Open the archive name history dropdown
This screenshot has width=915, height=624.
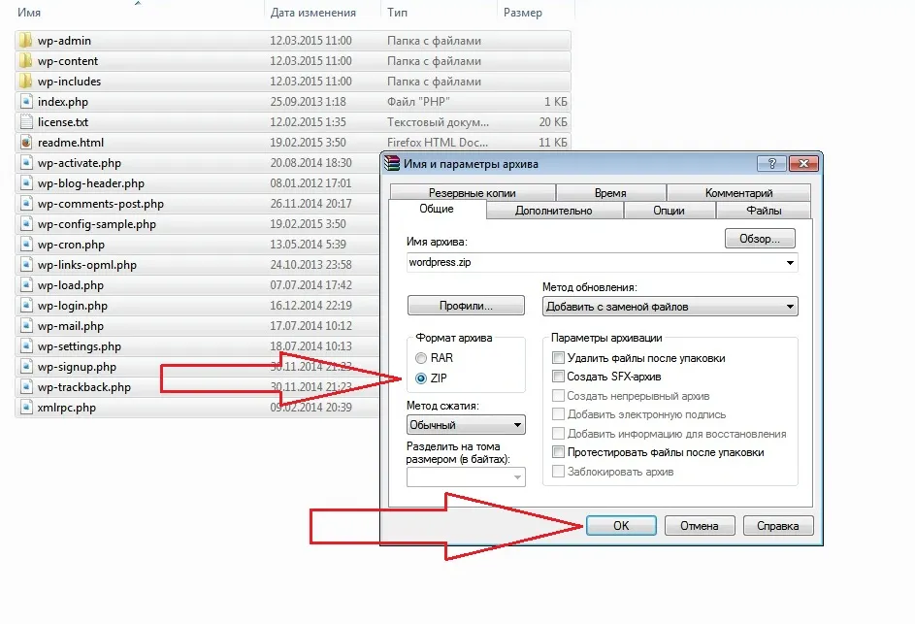pos(790,263)
